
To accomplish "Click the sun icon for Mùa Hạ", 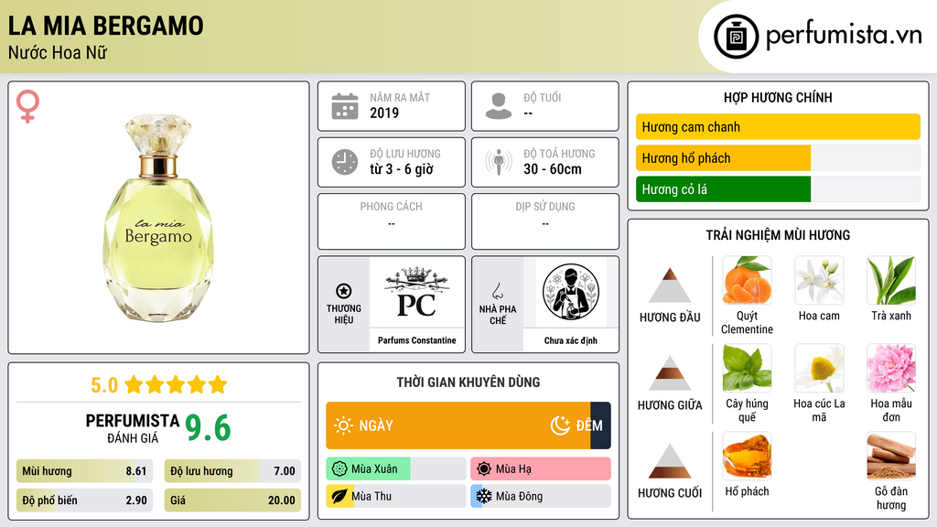I will tap(484, 469).
